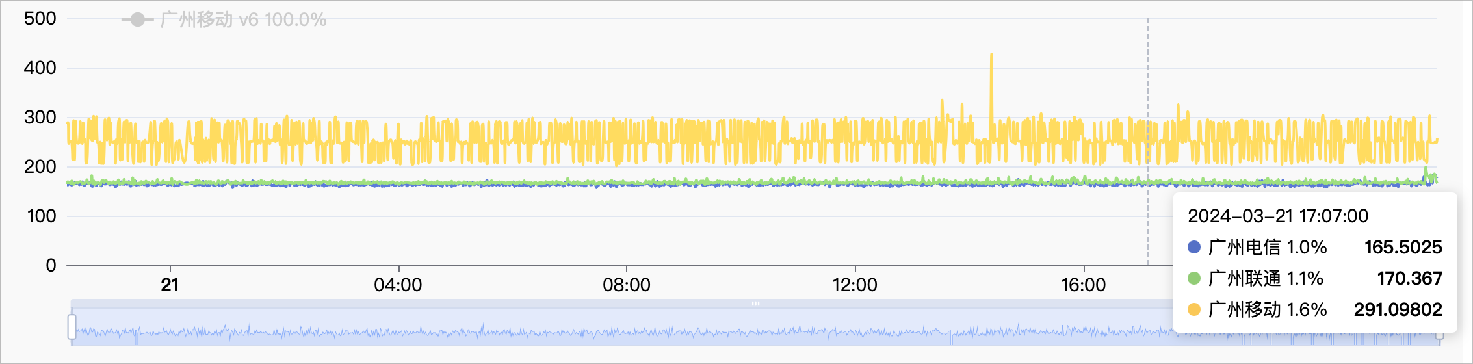This screenshot has width=1473, height=364.
Task: Click the grey legend marker icon for 广州移动 v6
Action: click(x=137, y=20)
